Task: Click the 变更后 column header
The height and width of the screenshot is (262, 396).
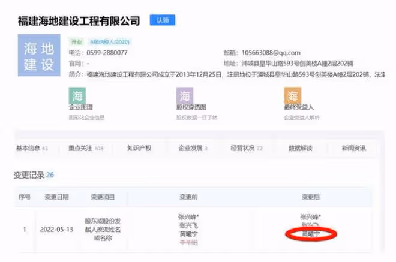Action: 311,197
